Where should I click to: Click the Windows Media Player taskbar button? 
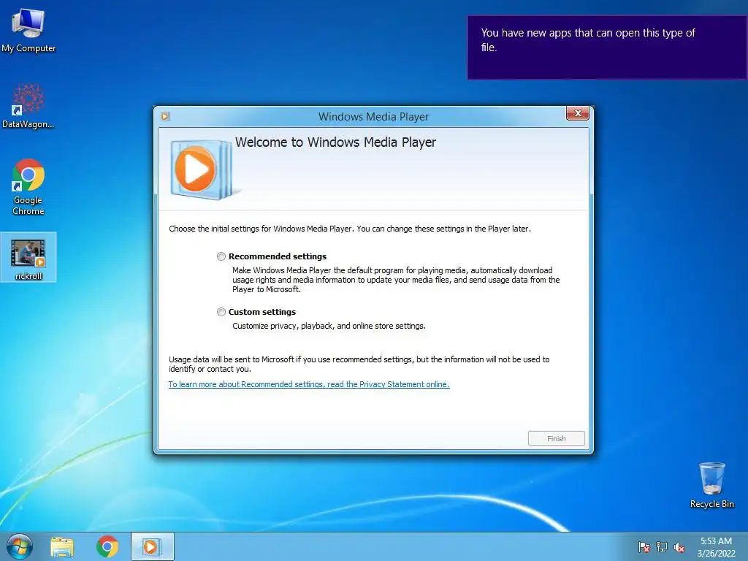tap(152, 546)
